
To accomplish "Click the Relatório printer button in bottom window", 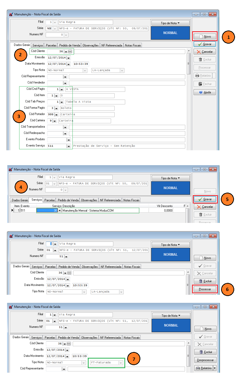I will (x=203, y=368).
